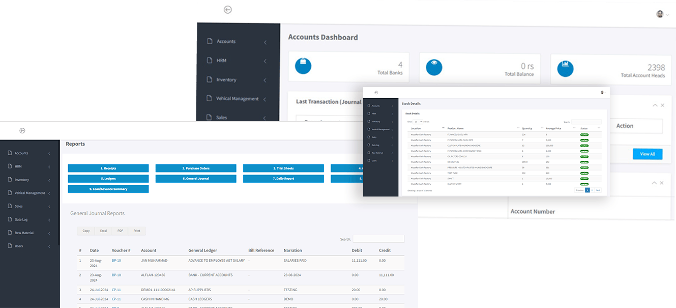Open Inventory menu label in Stock Details sidebar
This screenshot has height=308, width=676.
point(376,121)
